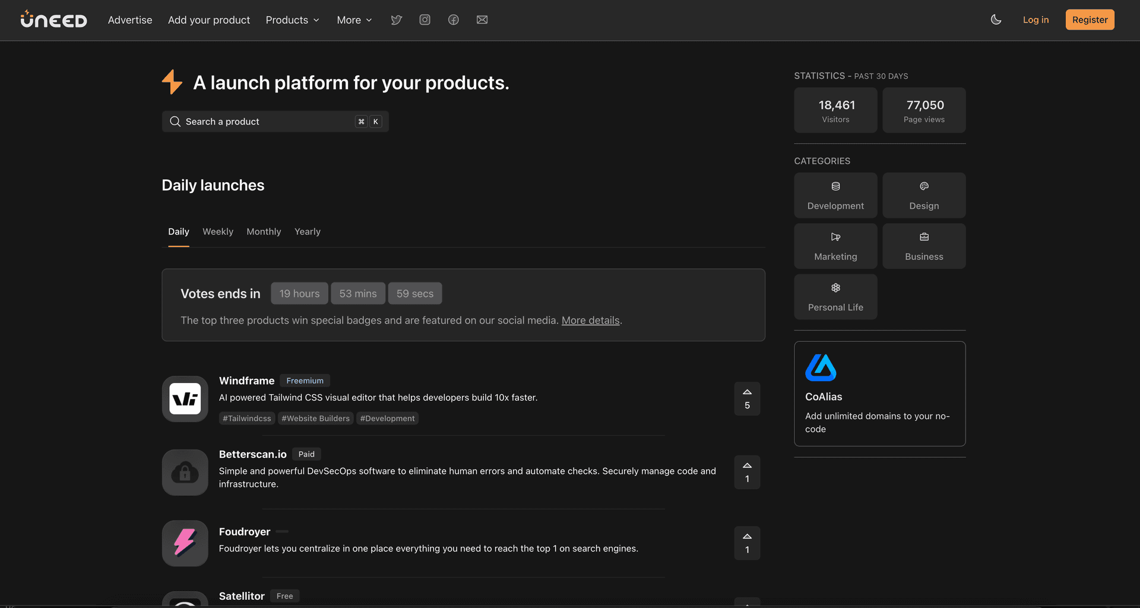Expand the Products dropdown
Screen dimensions: 1140x608
point(292,20)
